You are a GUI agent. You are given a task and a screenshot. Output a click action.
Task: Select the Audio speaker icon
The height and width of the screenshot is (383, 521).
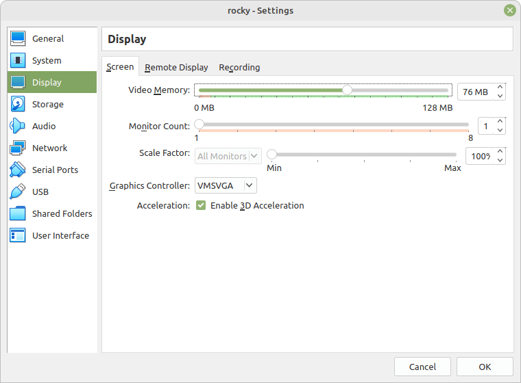(18, 126)
